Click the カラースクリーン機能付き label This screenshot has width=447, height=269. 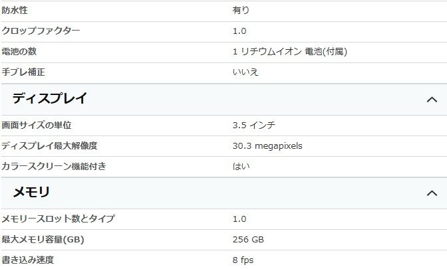(54, 166)
